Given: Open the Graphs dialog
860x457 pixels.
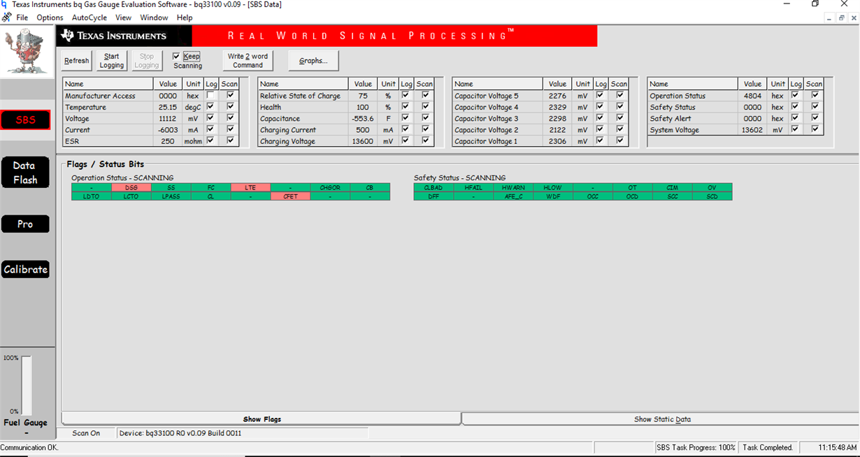Looking at the screenshot, I should [313, 61].
